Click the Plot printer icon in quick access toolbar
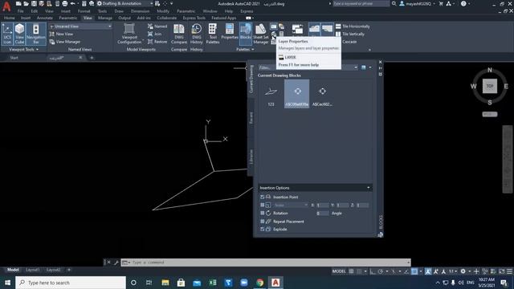This screenshot has width=514, height=289. point(64,3)
